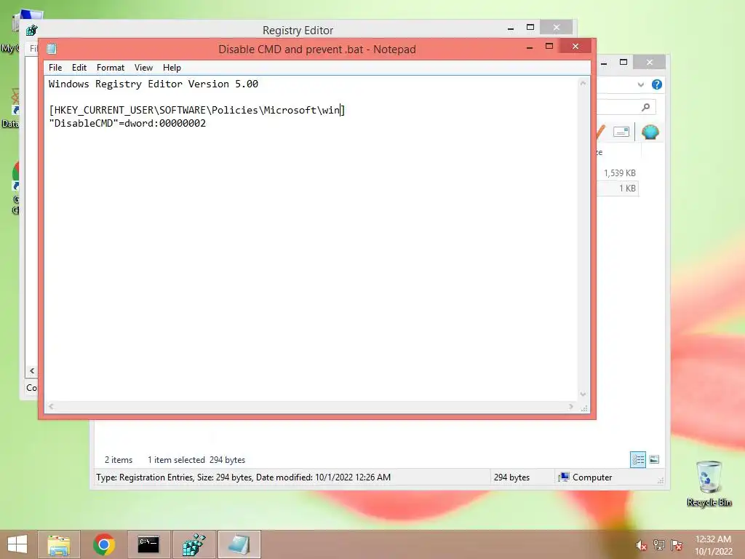Image resolution: width=745 pixels, height=559 pixels.
Task: Close the File Explorer window
Action: click(650, 63)
